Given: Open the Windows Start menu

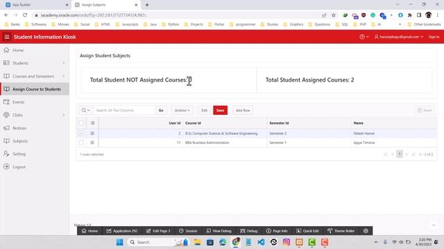Looking at the screenshot, I should pyautogui.click(x=119, y=242).
